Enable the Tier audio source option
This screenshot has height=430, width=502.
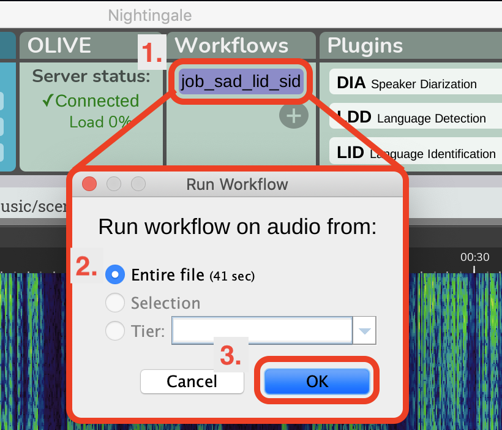(x=115, y=331)
